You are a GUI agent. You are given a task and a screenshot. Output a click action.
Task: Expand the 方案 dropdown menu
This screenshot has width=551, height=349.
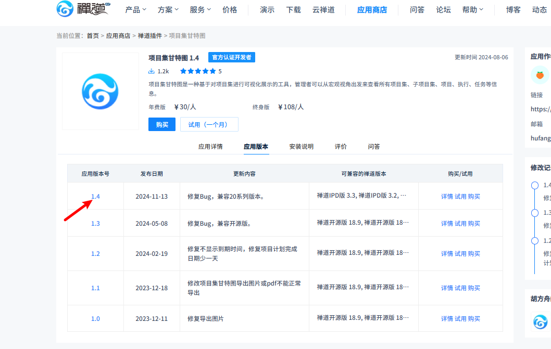[x=168, y=10]
